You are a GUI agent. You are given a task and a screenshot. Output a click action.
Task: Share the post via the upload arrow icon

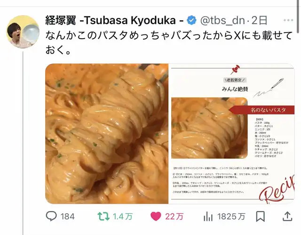(x=287, y=216)
